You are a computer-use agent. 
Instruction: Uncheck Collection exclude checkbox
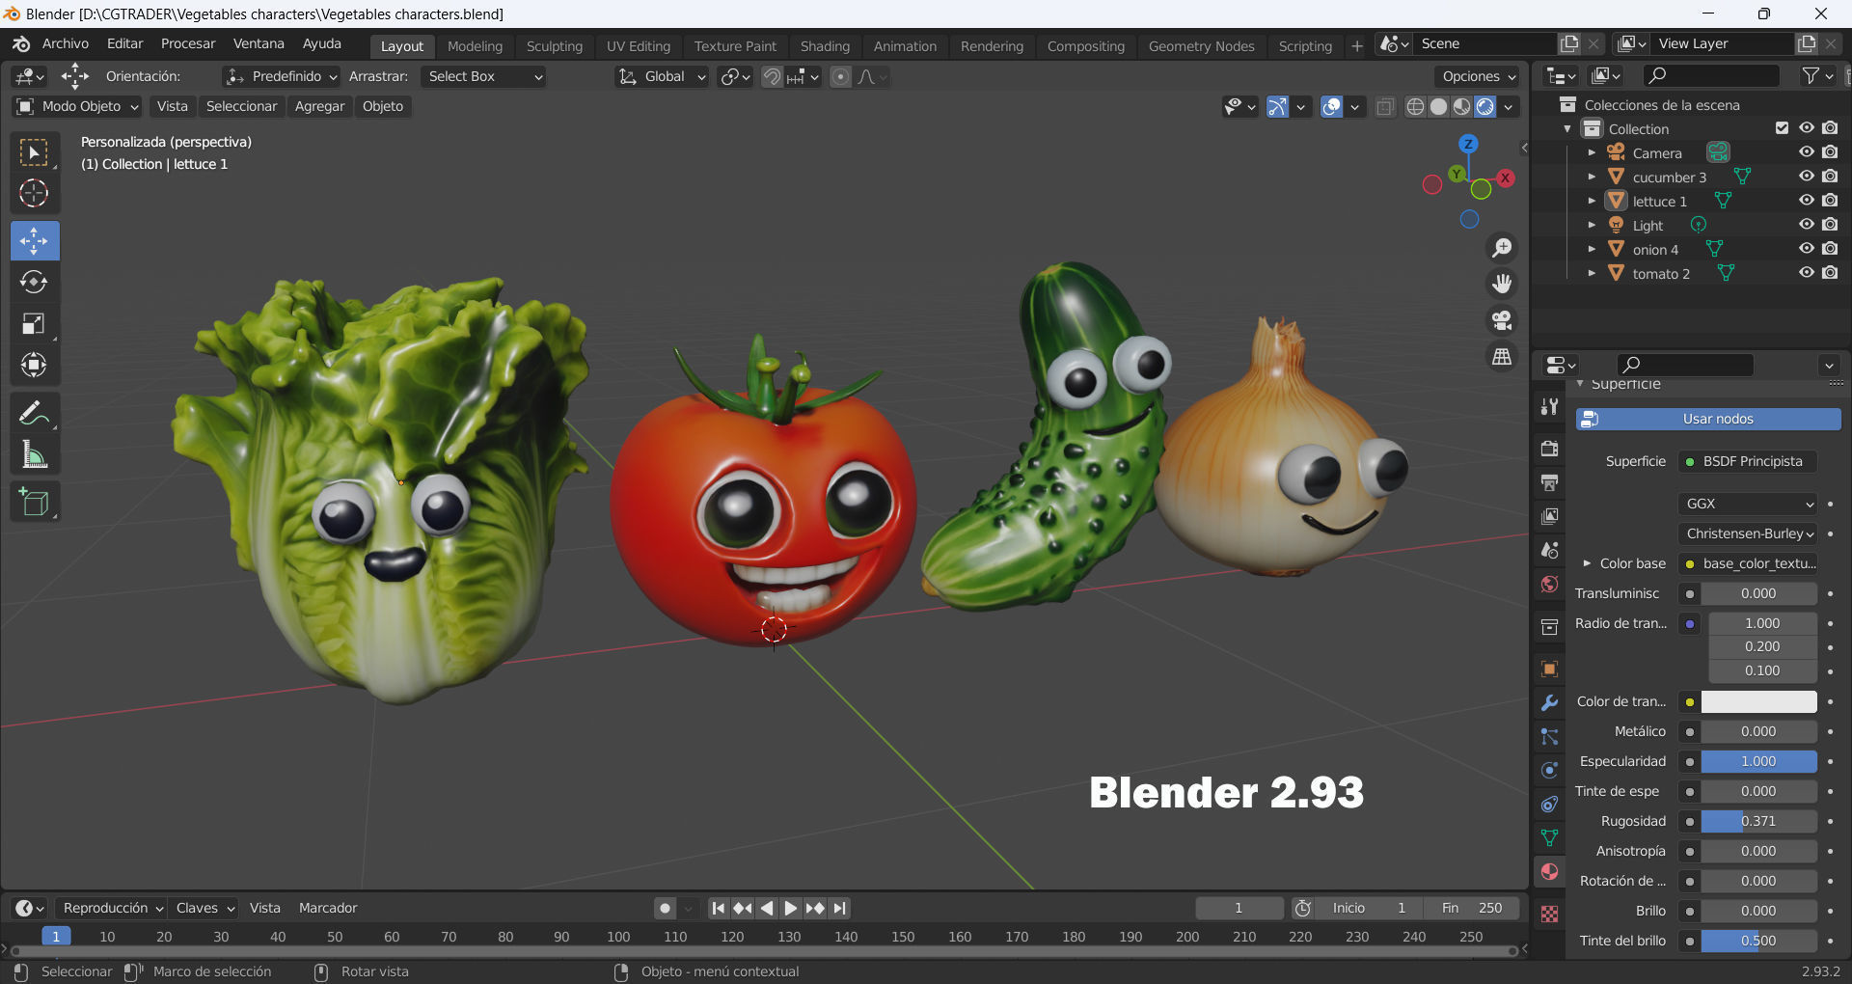point(1782,128)
